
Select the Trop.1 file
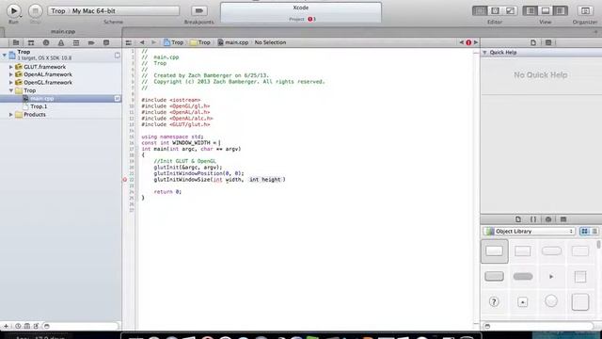pyautogui.click(x=39, y=106)
